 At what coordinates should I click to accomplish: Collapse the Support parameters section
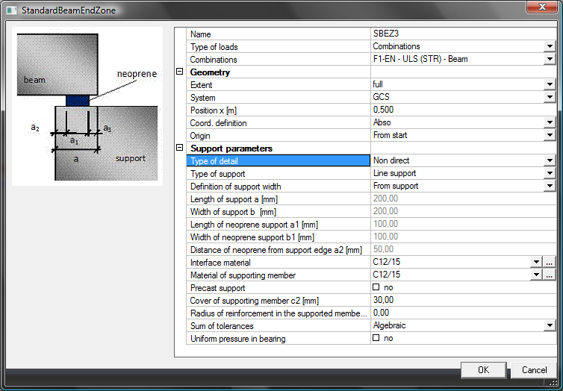pyautogui.click(x=179, y=148)
